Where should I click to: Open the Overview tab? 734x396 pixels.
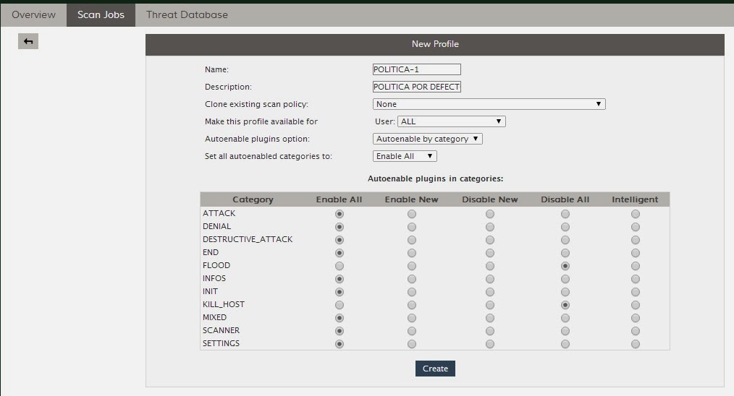tap(33, 14)
